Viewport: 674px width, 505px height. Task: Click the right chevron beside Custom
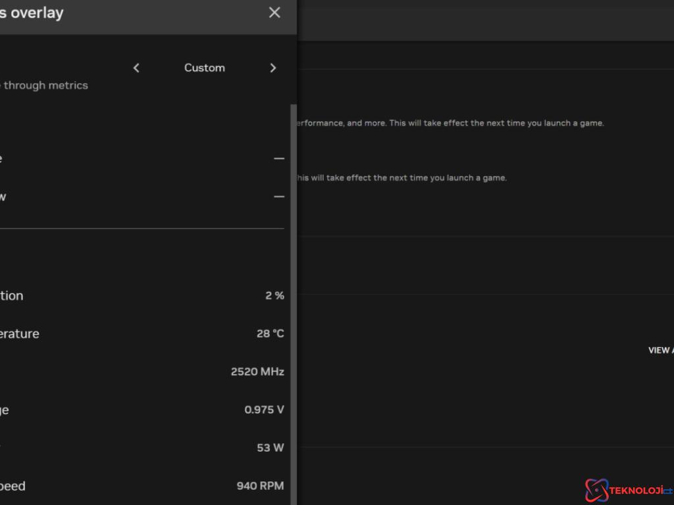click(x=273, y=68)
